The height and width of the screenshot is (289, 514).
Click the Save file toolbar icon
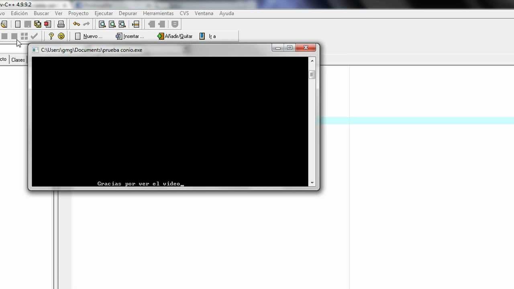[28, 24]
